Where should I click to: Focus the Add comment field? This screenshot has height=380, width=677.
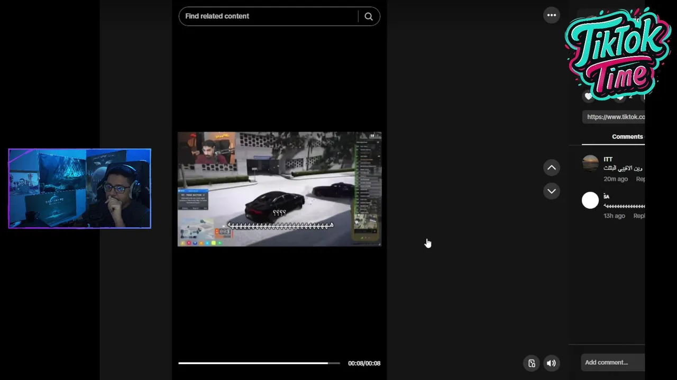tap(612, 363)
